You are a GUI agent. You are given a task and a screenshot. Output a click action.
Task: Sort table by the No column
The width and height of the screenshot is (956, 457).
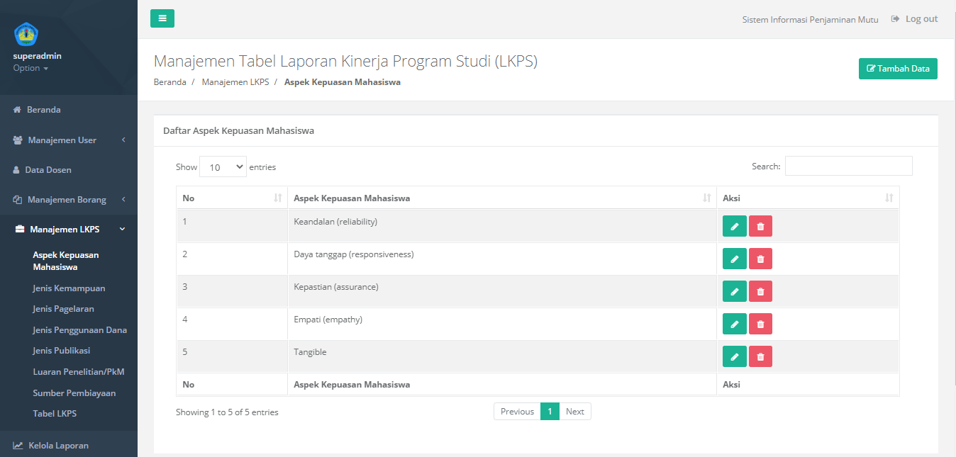[231, 198]
